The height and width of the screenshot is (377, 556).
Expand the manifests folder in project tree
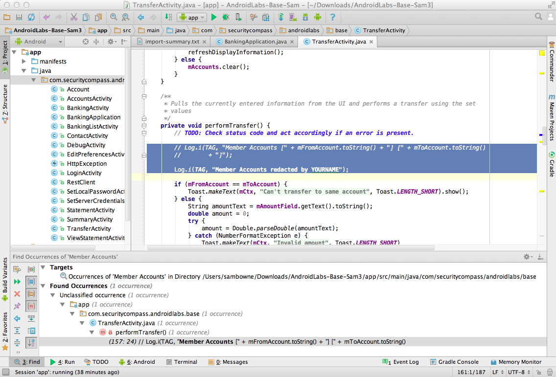pyautogui.click(x=23, y=62)
